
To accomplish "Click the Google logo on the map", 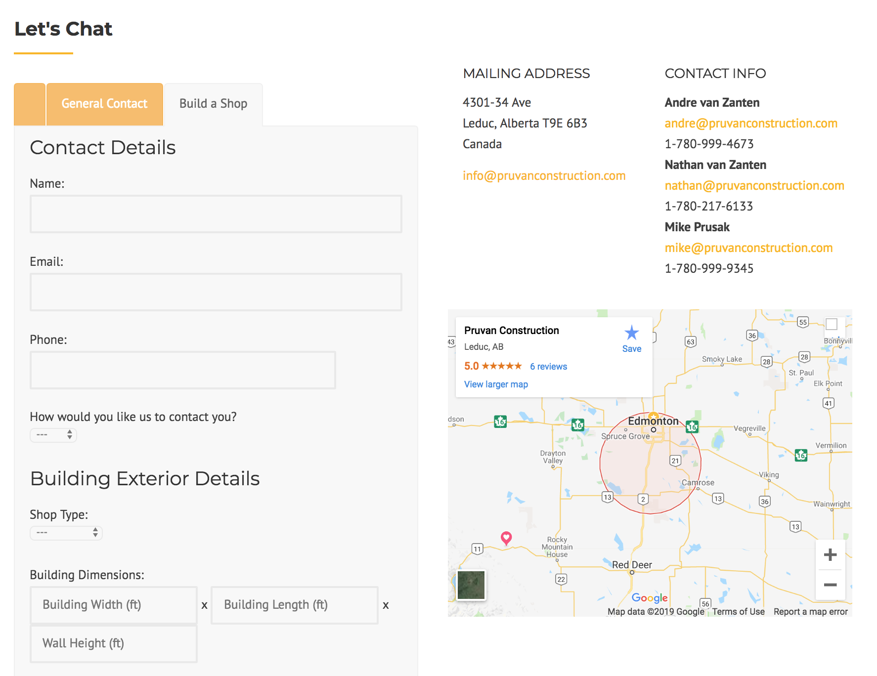I will coord(649,598).
